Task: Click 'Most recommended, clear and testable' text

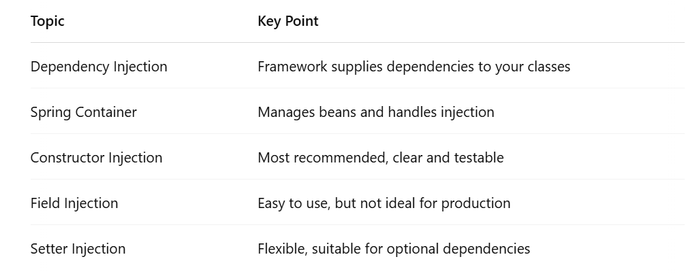Action: click(381, 158)
